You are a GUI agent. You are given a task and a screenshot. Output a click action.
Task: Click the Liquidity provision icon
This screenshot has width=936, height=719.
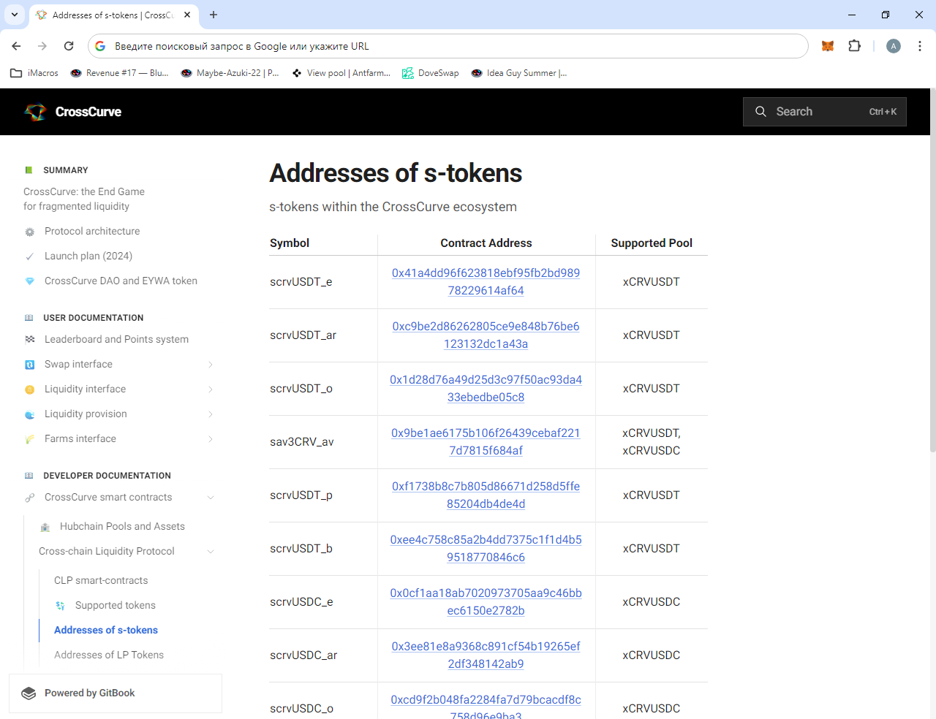click(x=29, y=414)
